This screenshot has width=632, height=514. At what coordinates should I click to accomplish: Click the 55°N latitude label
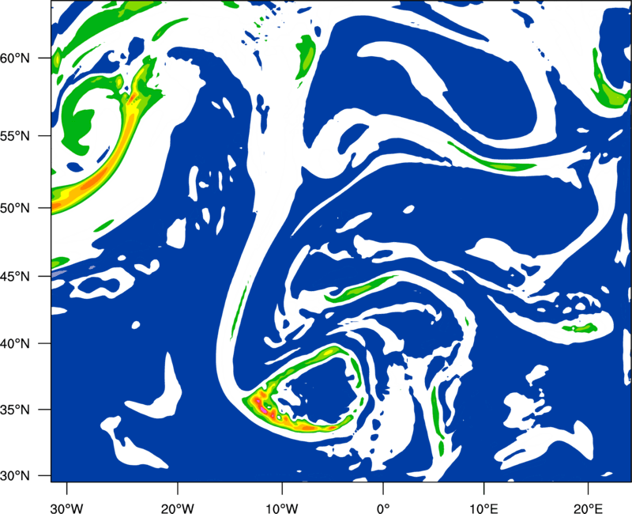pyautogui.click(x=15, y=136)
